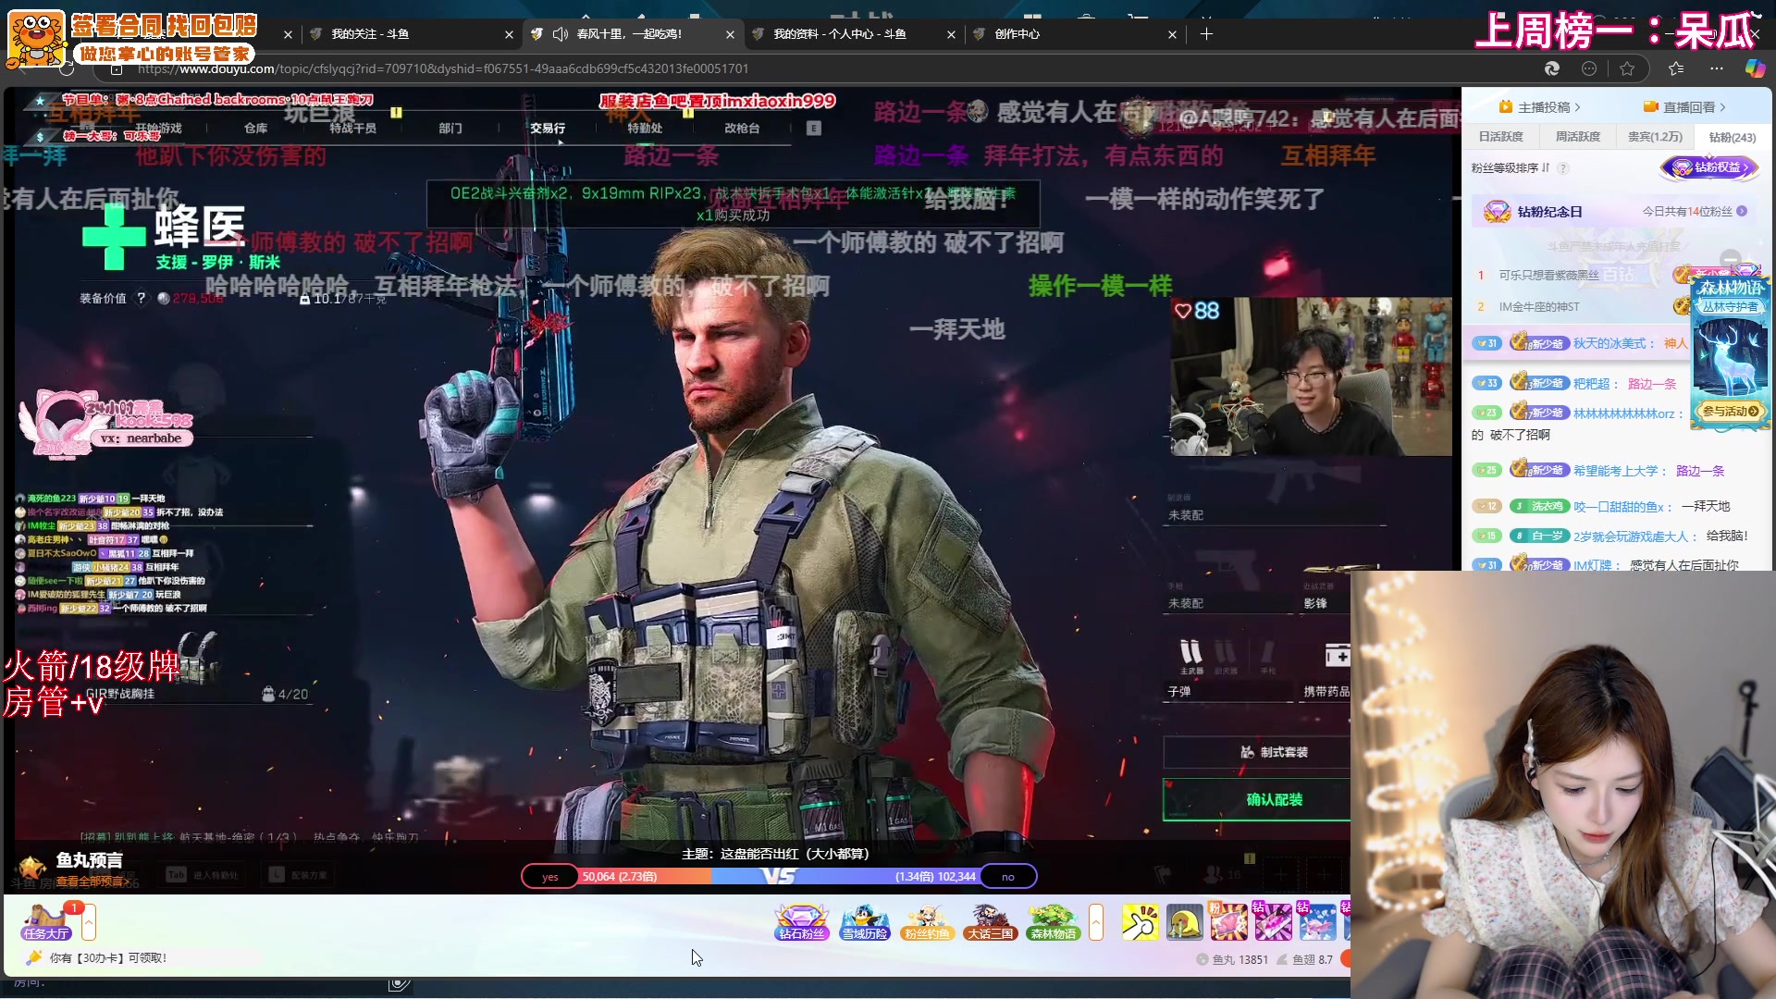Click the streamer webcam inset thumbnail

pos(1311,376)
